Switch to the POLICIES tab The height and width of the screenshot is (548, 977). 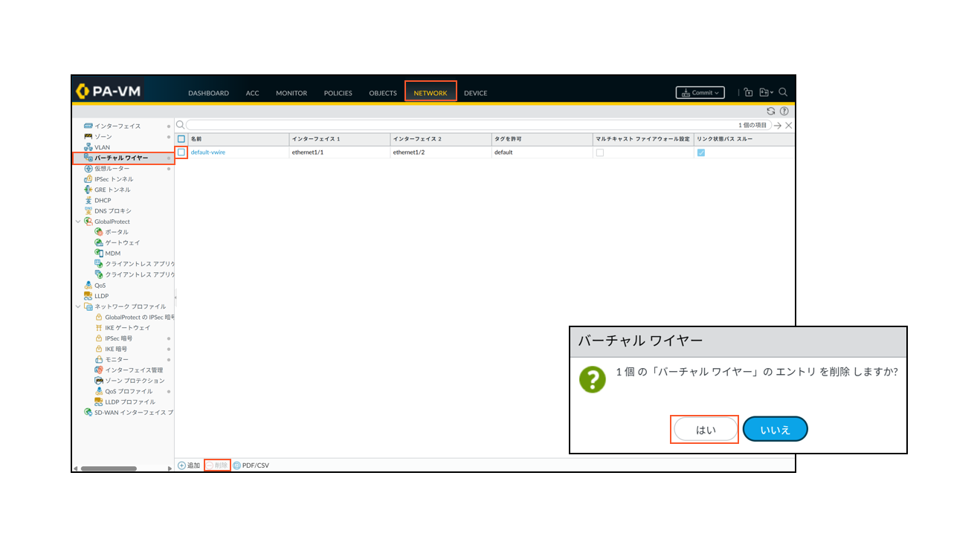[x=338, y=93]
